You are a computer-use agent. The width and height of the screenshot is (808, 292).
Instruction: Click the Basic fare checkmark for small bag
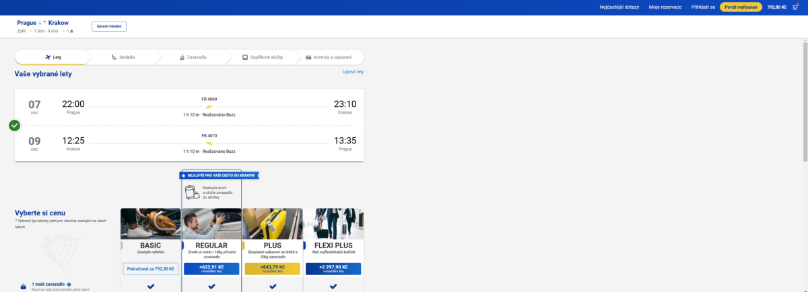(151, 287)
